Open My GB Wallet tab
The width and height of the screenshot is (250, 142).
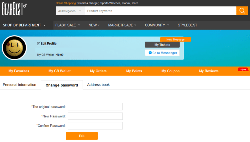(59, 71)
